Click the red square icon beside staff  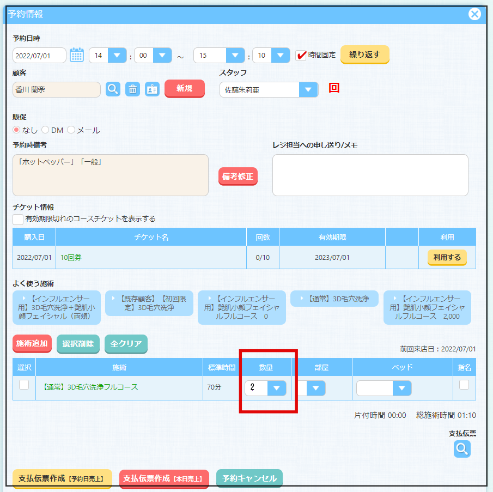coord(334,88)
